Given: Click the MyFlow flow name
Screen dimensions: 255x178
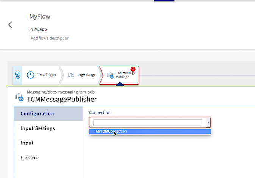Looking at the screenshot, I should click(40, 16).
